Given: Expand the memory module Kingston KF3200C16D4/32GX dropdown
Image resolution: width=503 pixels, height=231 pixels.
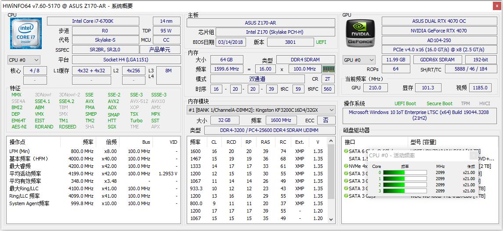Looking at the screenshot, I should (x=261, y=110).
